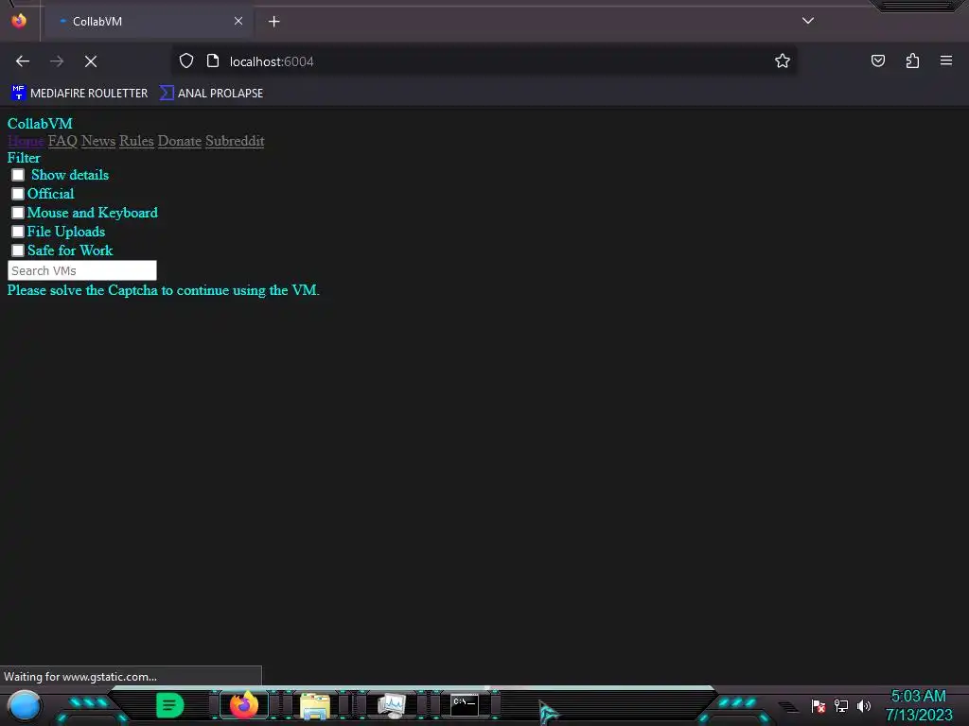Open the second bookmark with sigma icon
This screenshot has height=726, width=969.
[211, 94]
